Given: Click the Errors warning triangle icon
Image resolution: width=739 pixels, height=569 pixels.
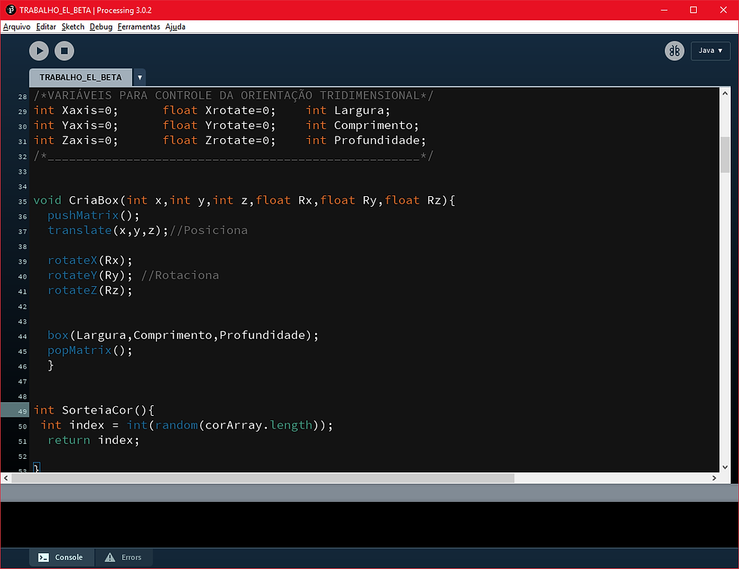Looking at the screenshot, I should click(x=110, y=557).
